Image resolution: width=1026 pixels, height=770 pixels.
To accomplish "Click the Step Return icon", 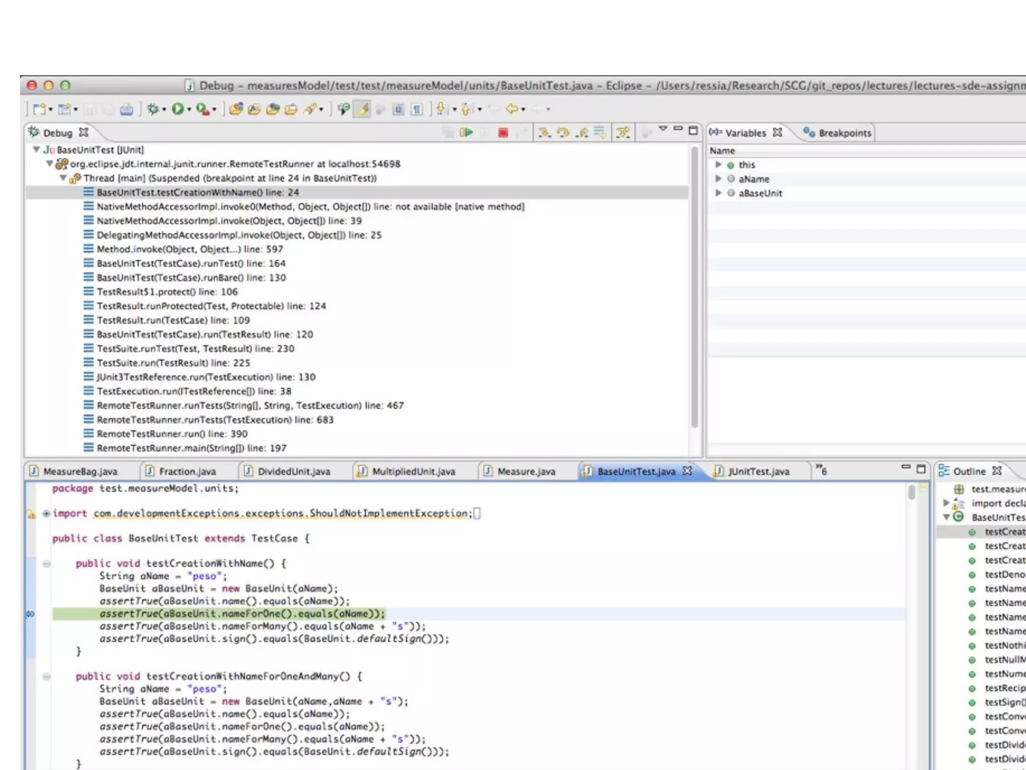I will pos(582,132).
